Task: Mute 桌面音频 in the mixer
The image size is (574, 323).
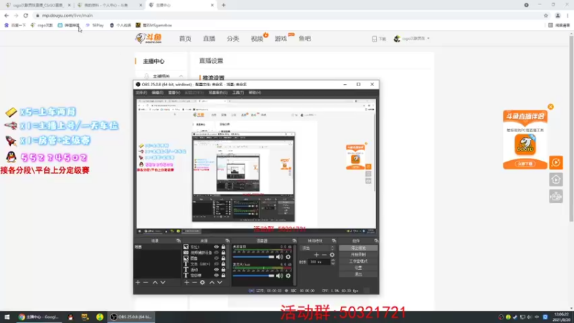Action: pyautogui.click(x=280, y=257)
